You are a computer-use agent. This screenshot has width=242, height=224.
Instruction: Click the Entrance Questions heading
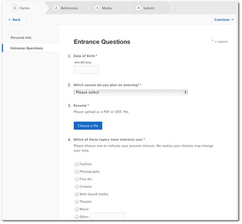point(102,42)
